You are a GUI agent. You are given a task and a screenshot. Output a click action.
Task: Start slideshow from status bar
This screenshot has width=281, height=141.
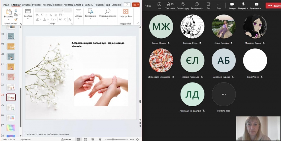pos(100,139)
